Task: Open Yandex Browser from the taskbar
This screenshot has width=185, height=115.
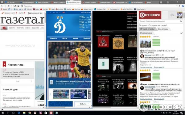Action: 35,113
